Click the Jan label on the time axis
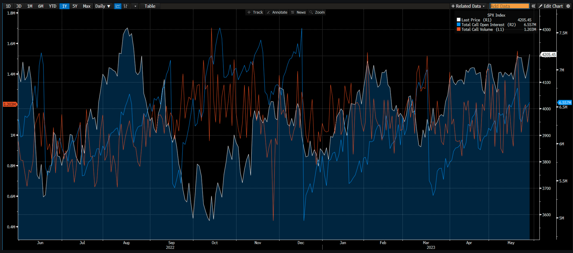 coord(343,243)
